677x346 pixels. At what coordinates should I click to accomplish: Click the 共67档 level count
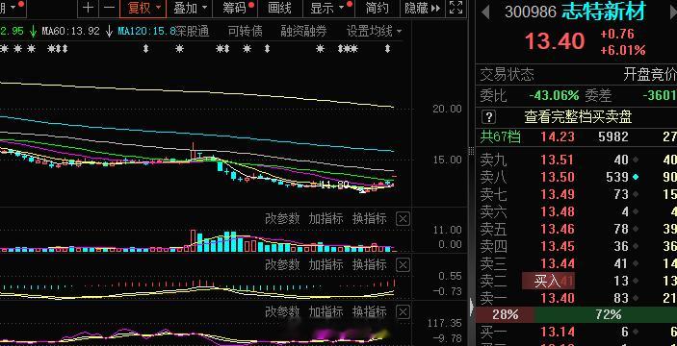pos(501,137)
